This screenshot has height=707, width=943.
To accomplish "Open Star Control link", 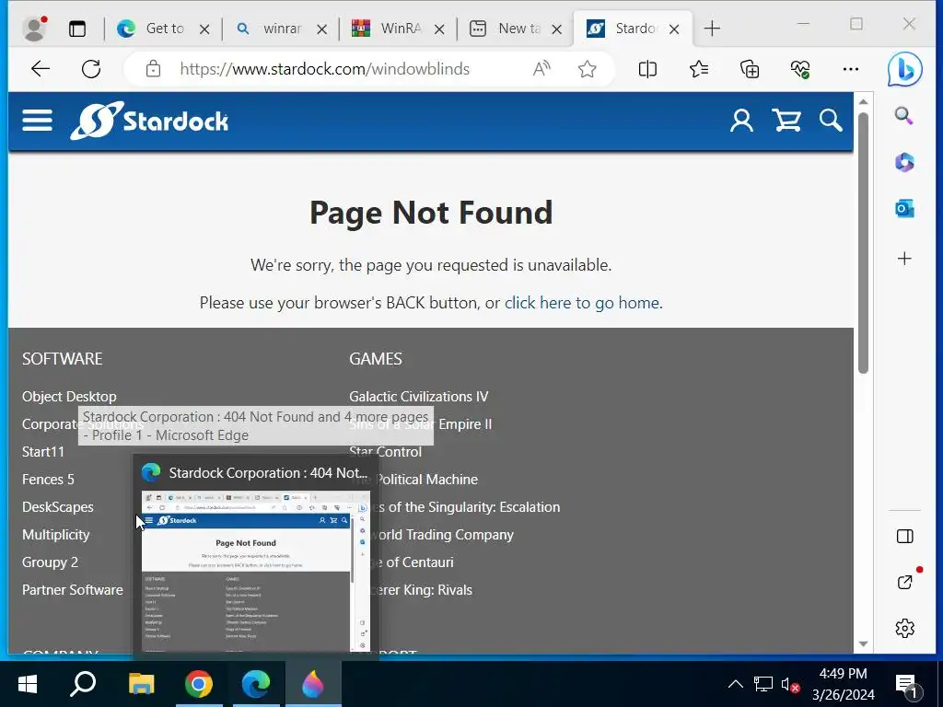I will (x=386, y=451).
